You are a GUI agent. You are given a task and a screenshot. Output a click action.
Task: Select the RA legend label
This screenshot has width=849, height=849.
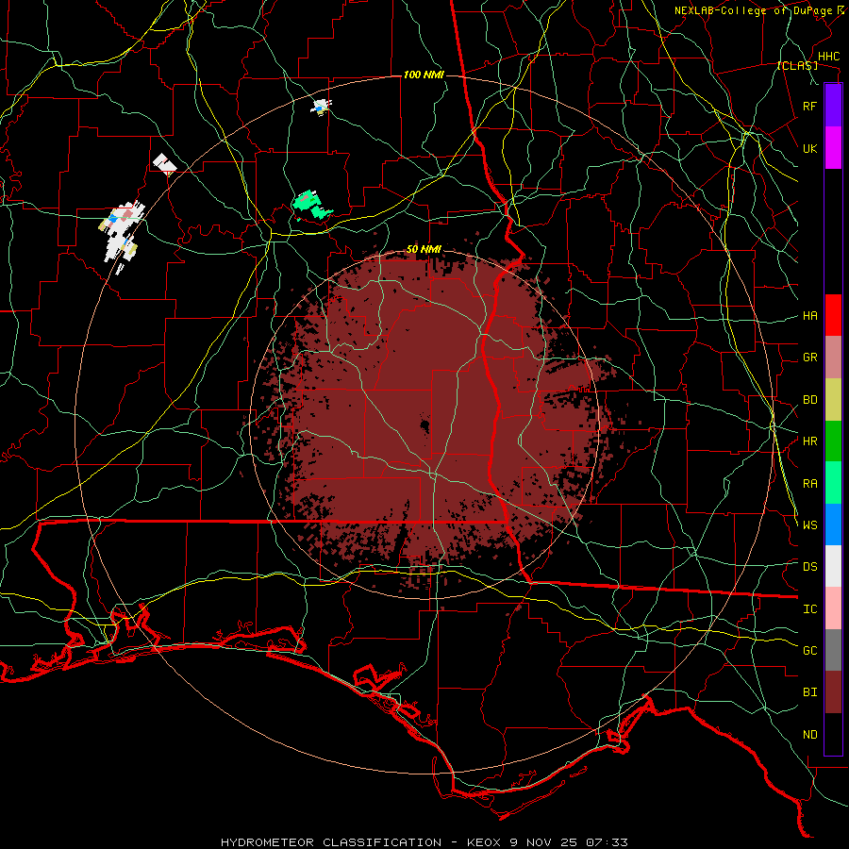point(809,484)
